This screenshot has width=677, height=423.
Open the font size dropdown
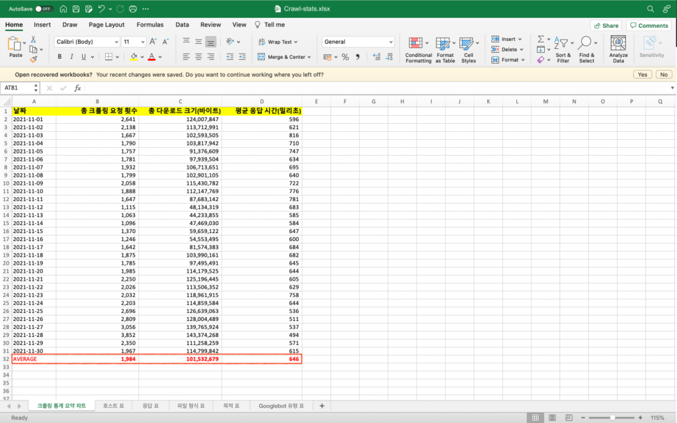click(x=143, y=42)
